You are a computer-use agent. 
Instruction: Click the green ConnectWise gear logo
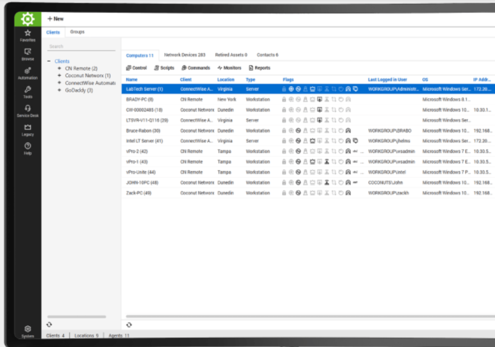click(x=28, y=19)
